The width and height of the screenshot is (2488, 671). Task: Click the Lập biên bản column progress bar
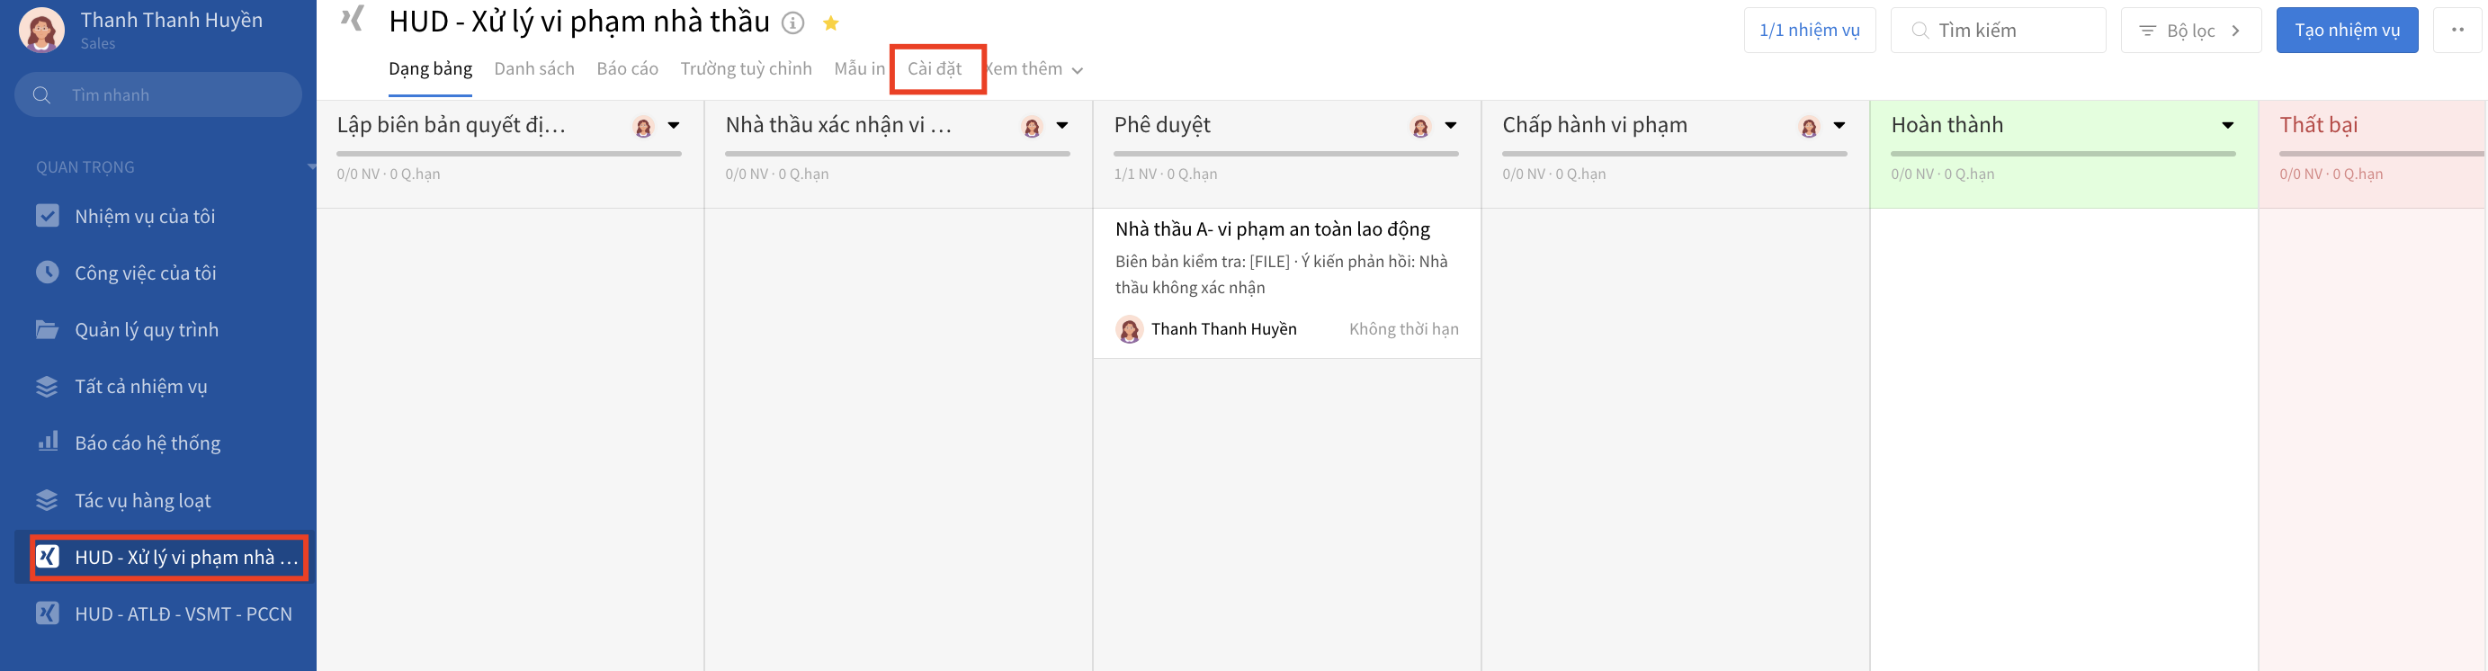pyautogui.click(x=509, y=153)
